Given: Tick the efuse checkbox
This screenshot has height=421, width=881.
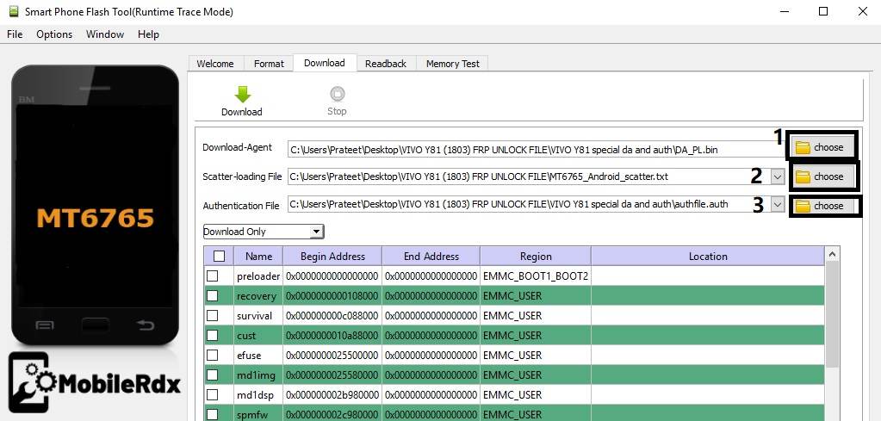Looking at the screenshot, I should (x=213, y=356).
